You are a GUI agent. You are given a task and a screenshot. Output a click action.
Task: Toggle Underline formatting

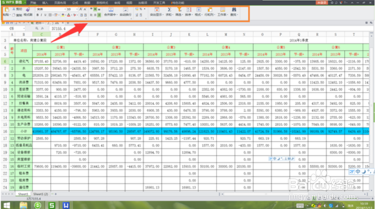coord(45,15)
